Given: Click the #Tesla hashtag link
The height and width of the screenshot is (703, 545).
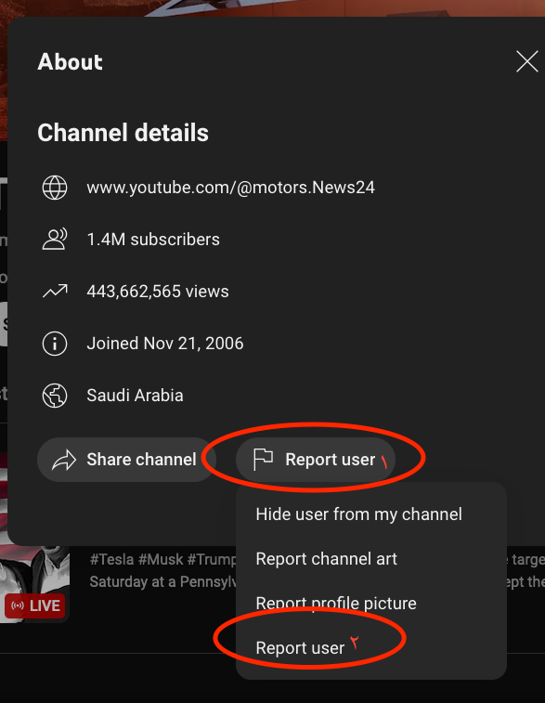Looking at the screenshot, I should point(111,560).
